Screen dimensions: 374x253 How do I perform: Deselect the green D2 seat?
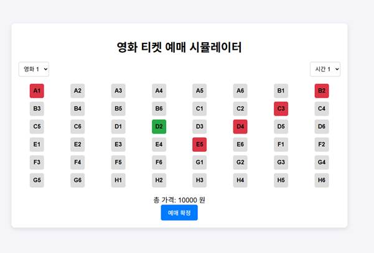(159, 127)
